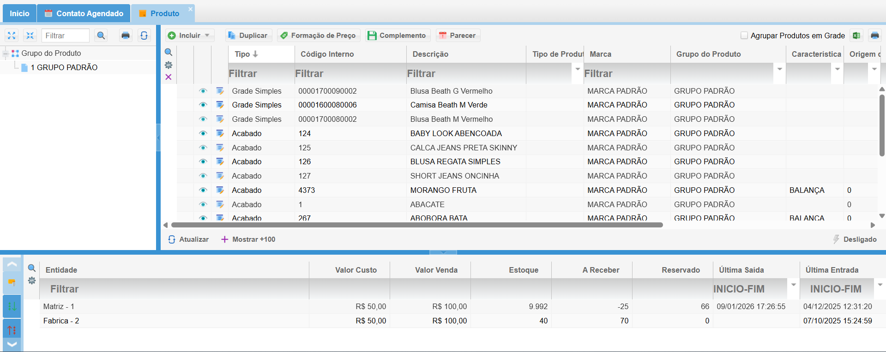
Task: Collapse the Grupo do Produto tree node
Action: click(6, 54)
